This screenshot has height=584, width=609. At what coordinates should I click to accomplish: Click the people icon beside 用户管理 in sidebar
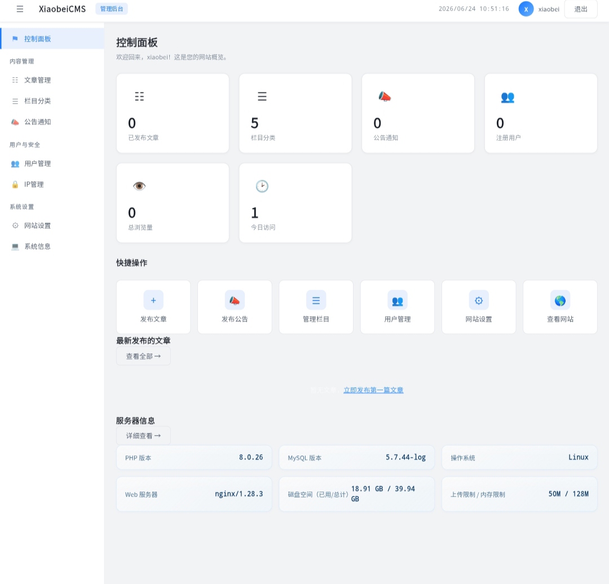pyautogui.click(x=15, y=164)
